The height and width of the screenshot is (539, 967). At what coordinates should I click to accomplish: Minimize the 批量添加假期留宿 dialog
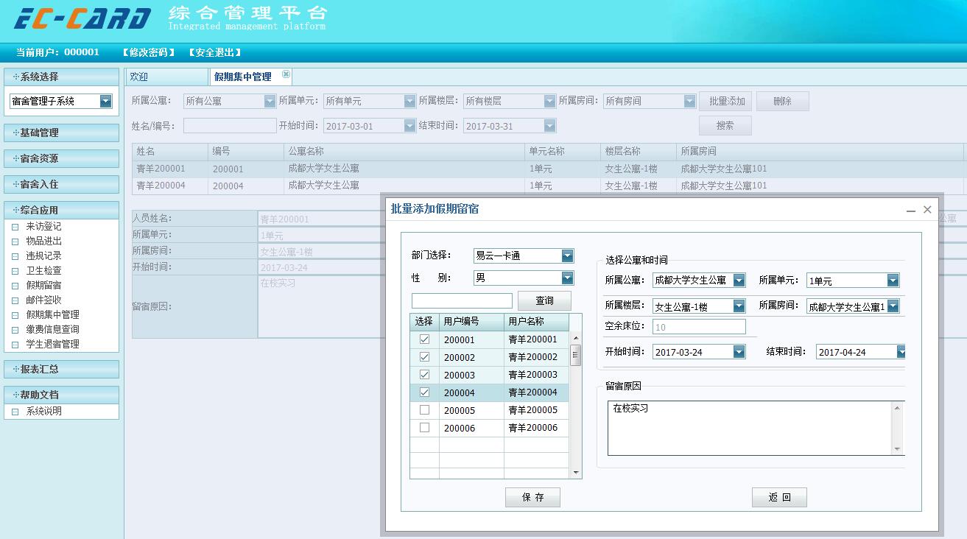click(x=912, y=211)
